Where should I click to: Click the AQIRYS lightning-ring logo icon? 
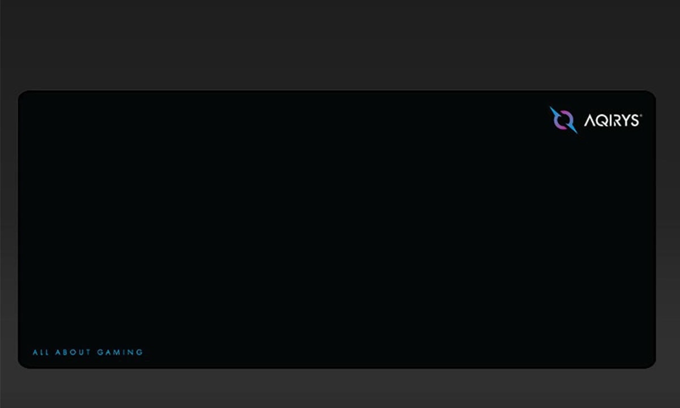563,120
